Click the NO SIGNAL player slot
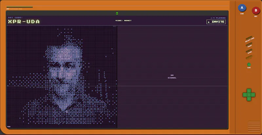The image size is (262, 135). [172, 77]
